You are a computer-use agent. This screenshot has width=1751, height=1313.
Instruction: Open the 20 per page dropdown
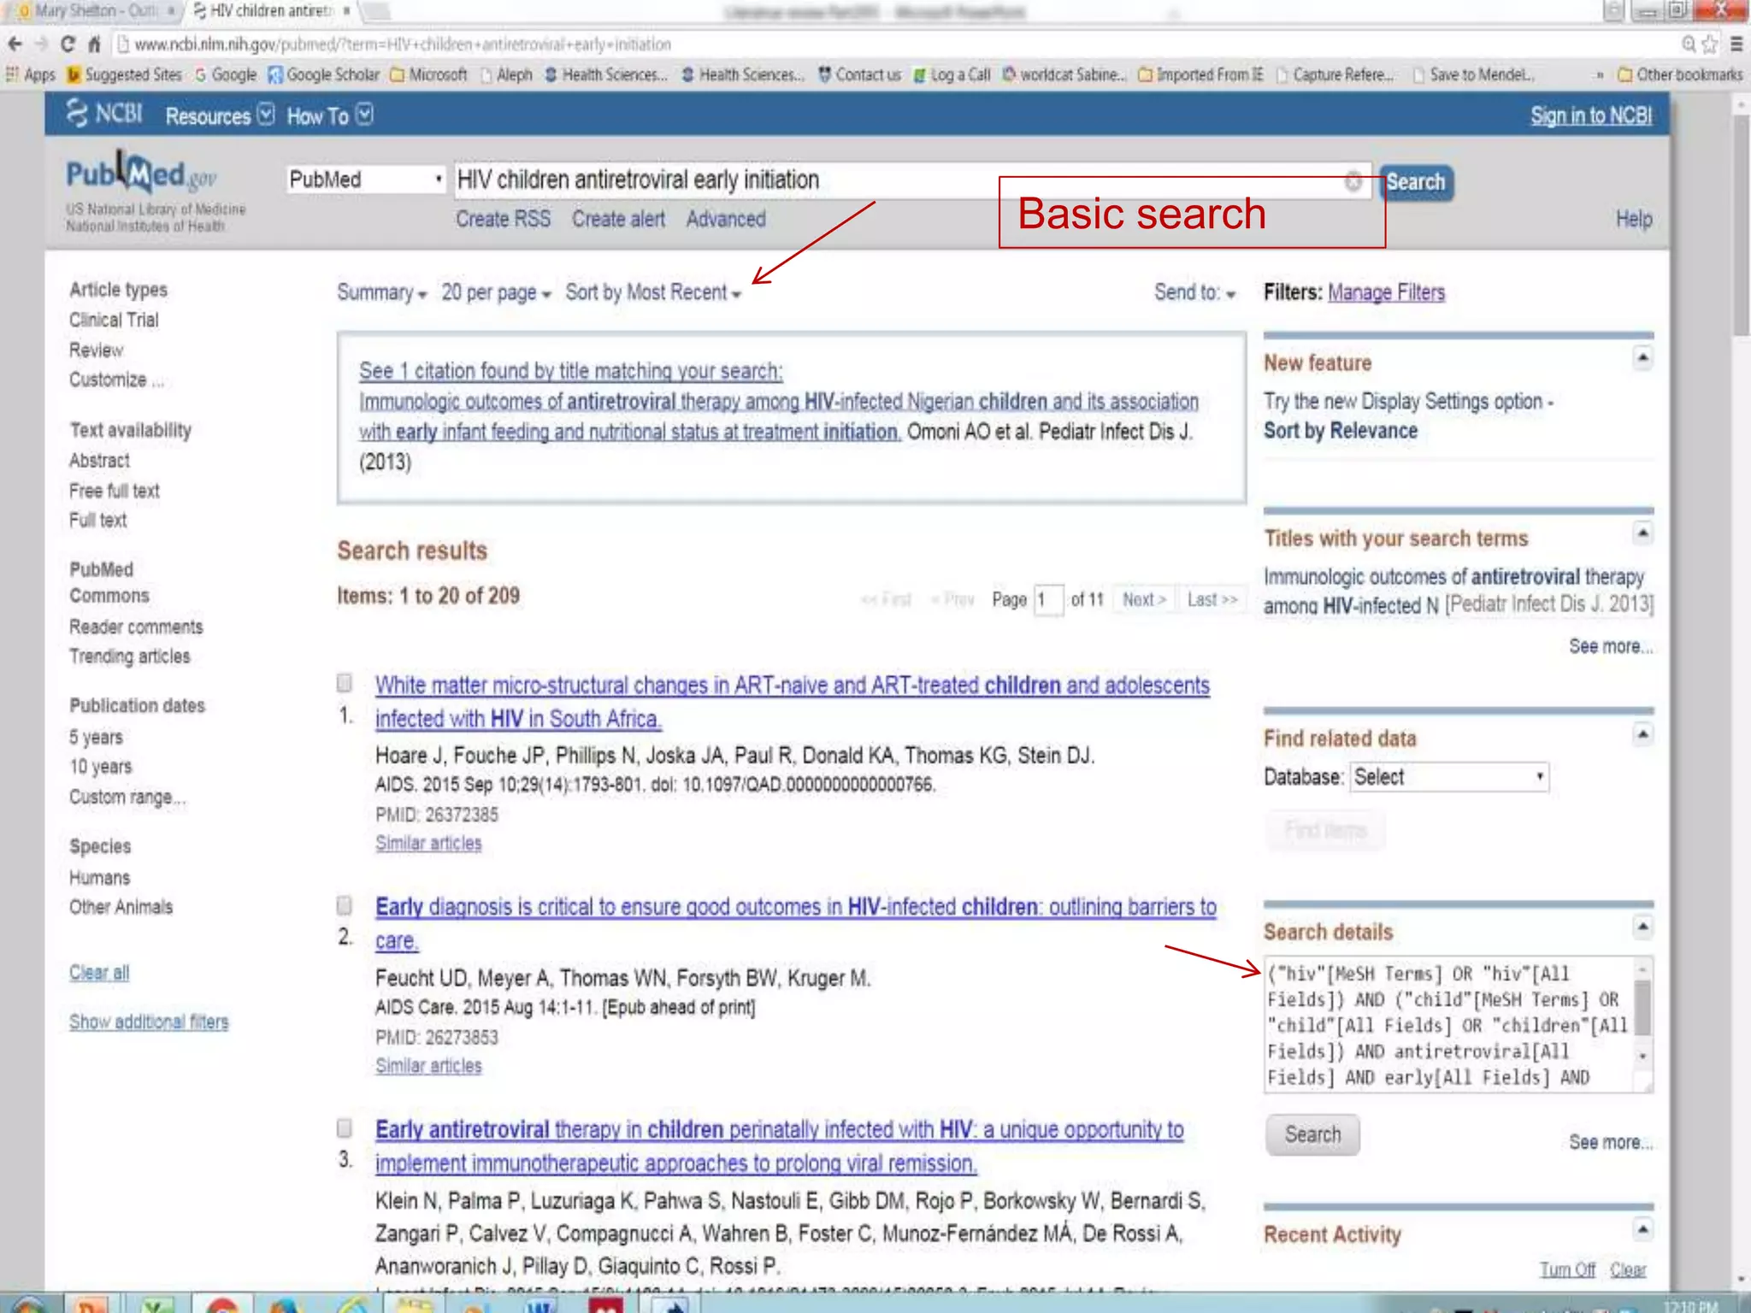pos(496,292)
